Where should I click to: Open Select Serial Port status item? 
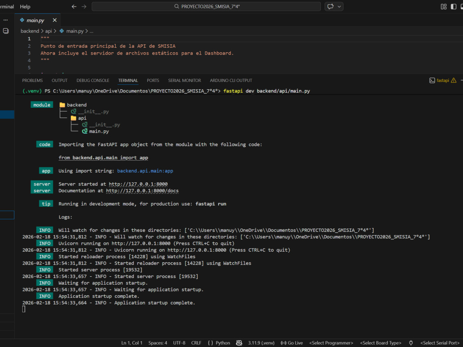[x=440, y=343]
